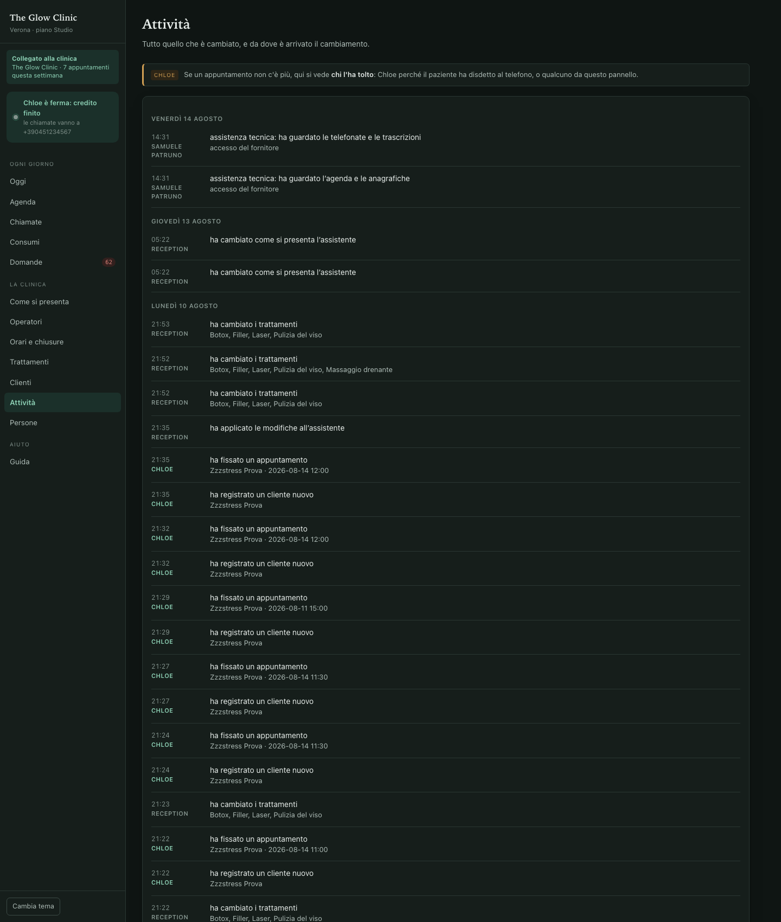
Task: Open the Oggi page in sidebar
Action: [62, 182]
